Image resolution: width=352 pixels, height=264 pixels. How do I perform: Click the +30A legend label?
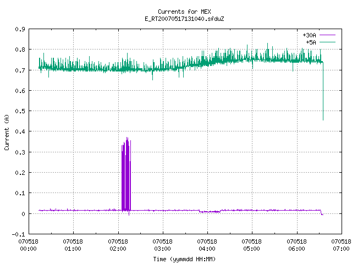(309, 35)
